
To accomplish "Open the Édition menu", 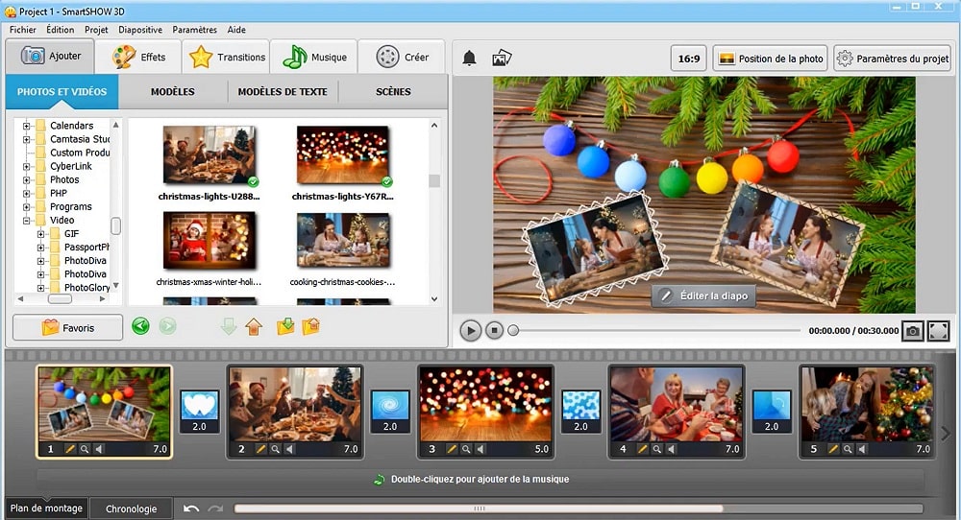I will pos(60,30).
